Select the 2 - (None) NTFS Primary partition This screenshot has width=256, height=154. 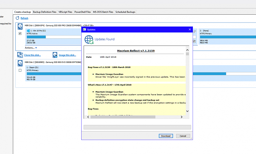tap(227, 37)
